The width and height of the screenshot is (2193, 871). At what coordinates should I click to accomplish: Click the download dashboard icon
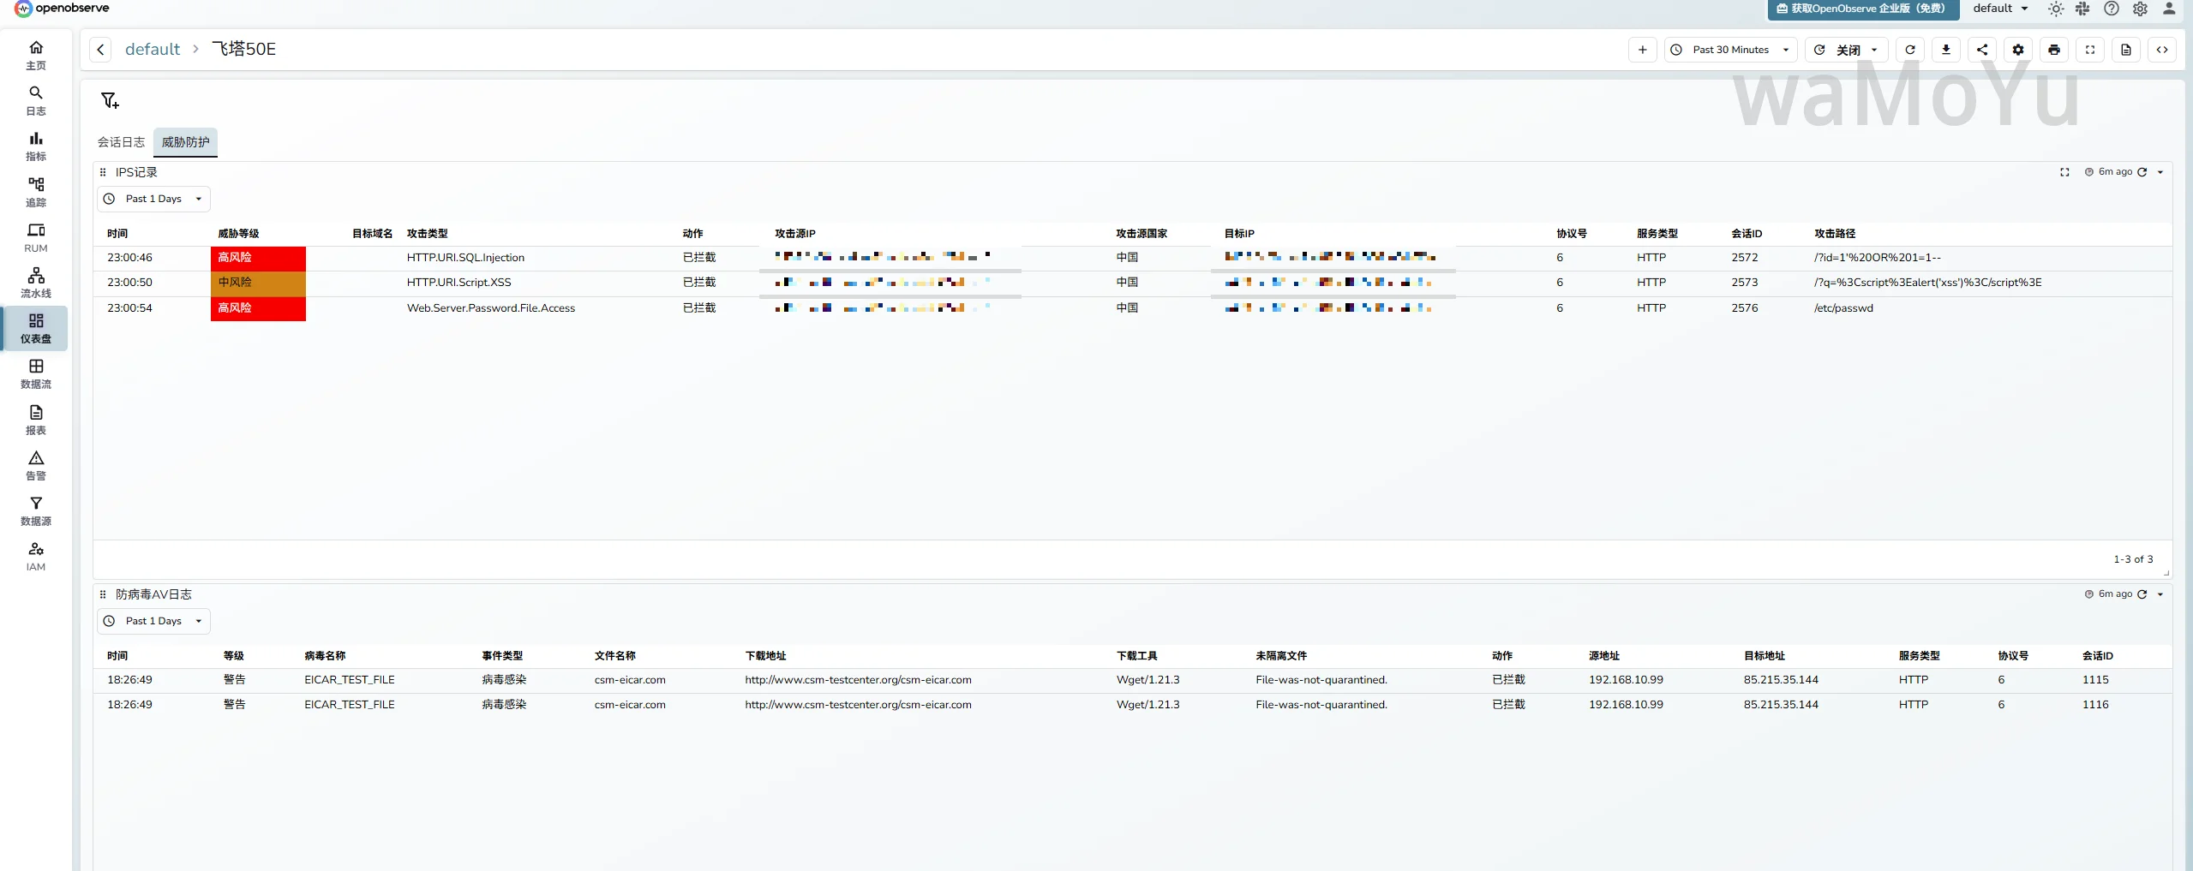[1945, 50]
